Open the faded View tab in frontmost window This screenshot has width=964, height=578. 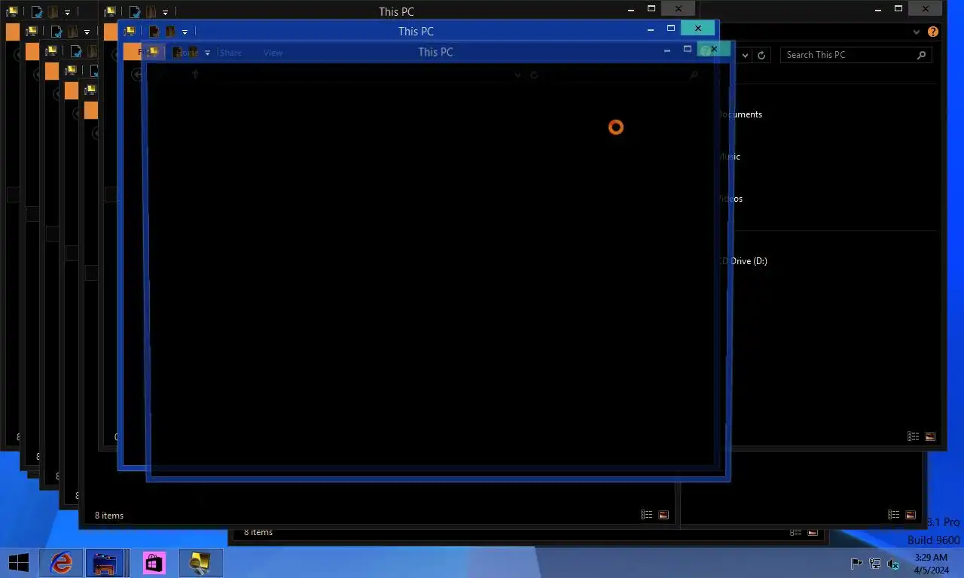point(273,53)
